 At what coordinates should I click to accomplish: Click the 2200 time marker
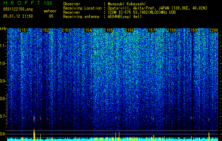[x=214, y=30]
